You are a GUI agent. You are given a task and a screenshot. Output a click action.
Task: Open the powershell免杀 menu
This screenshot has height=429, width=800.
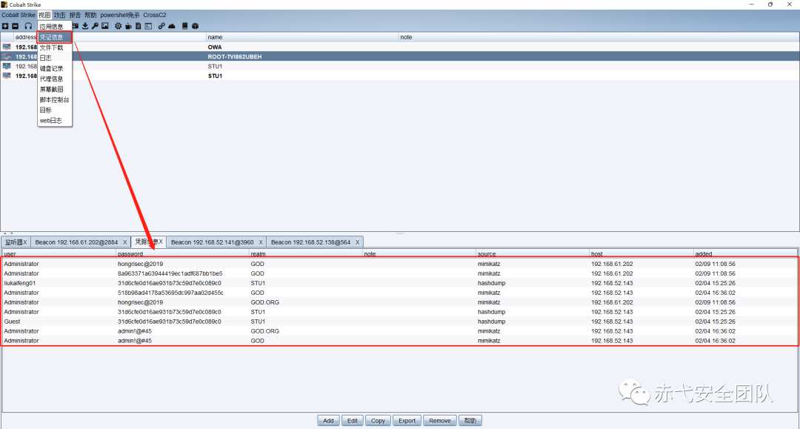click(x=119, y=15)
